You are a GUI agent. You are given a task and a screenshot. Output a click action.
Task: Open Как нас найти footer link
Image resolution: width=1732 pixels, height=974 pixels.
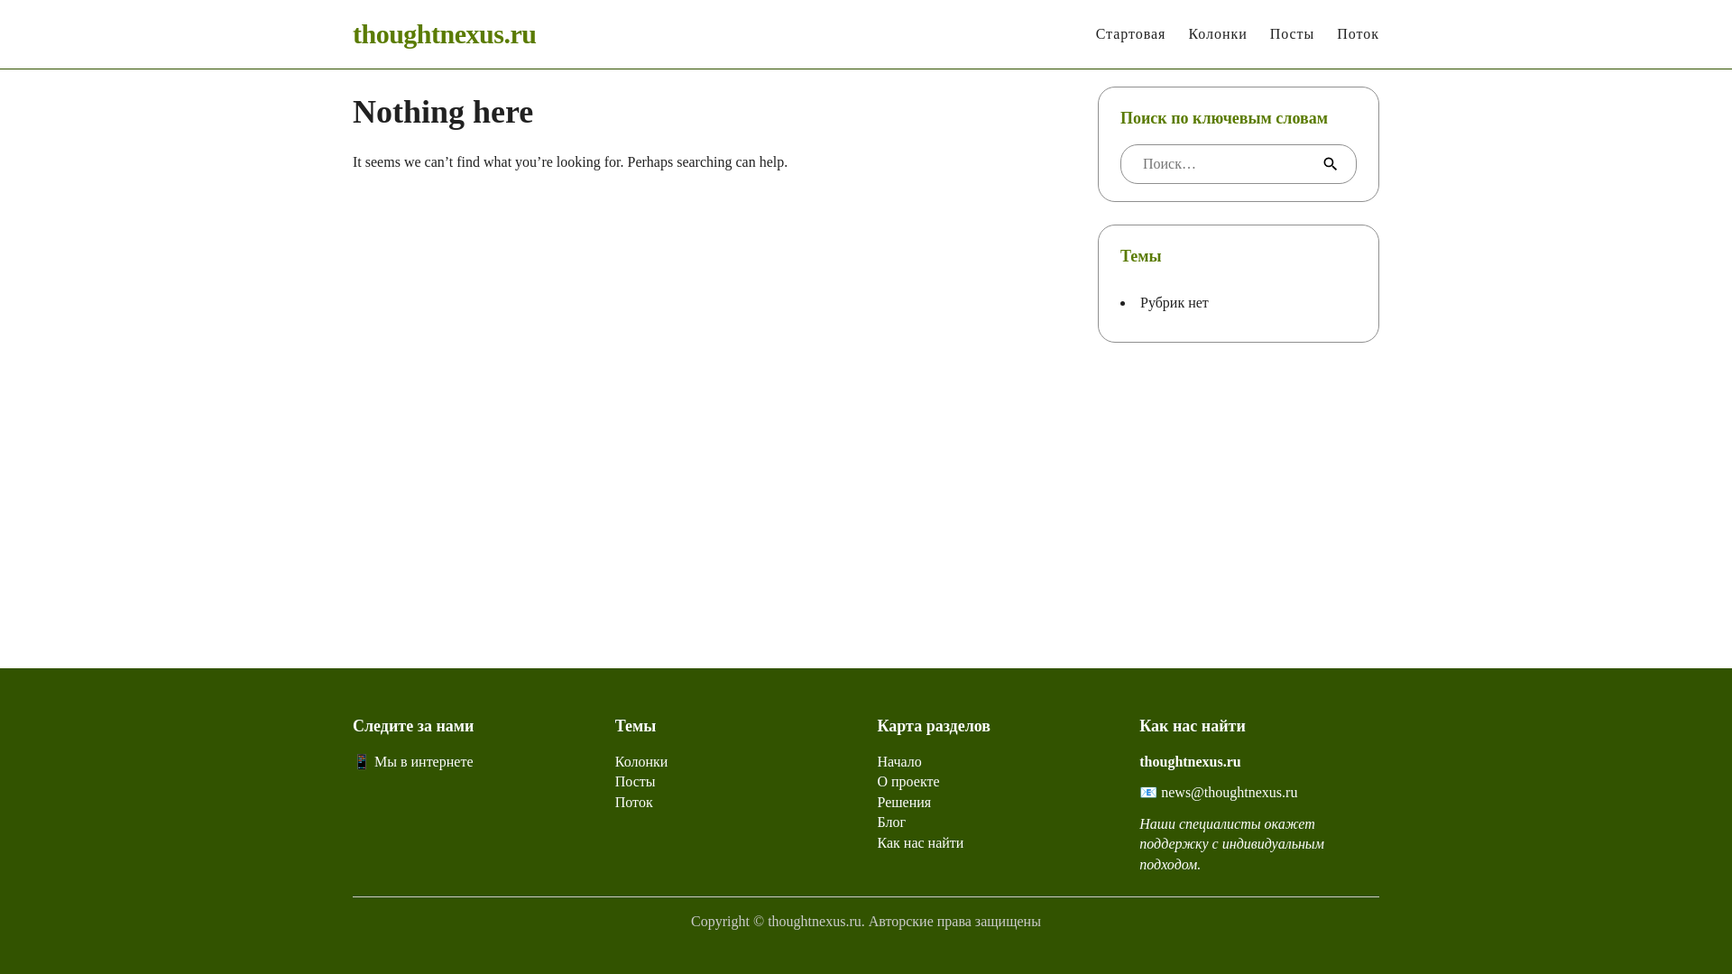[x=920, y=843]
